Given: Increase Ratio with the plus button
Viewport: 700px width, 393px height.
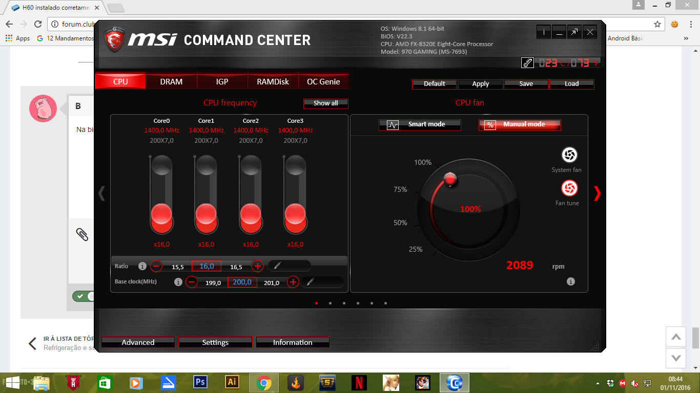Looking at the screenshot, I should pos(258,266).
